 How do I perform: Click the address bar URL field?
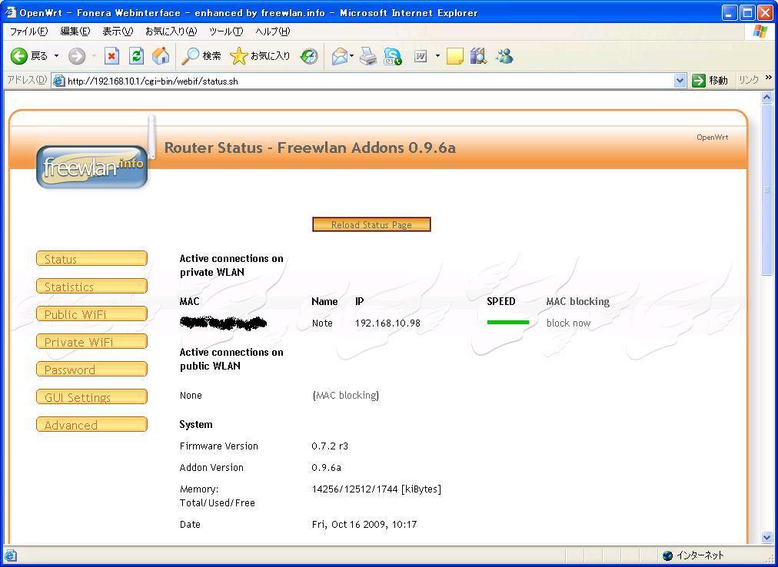[370, 81]
